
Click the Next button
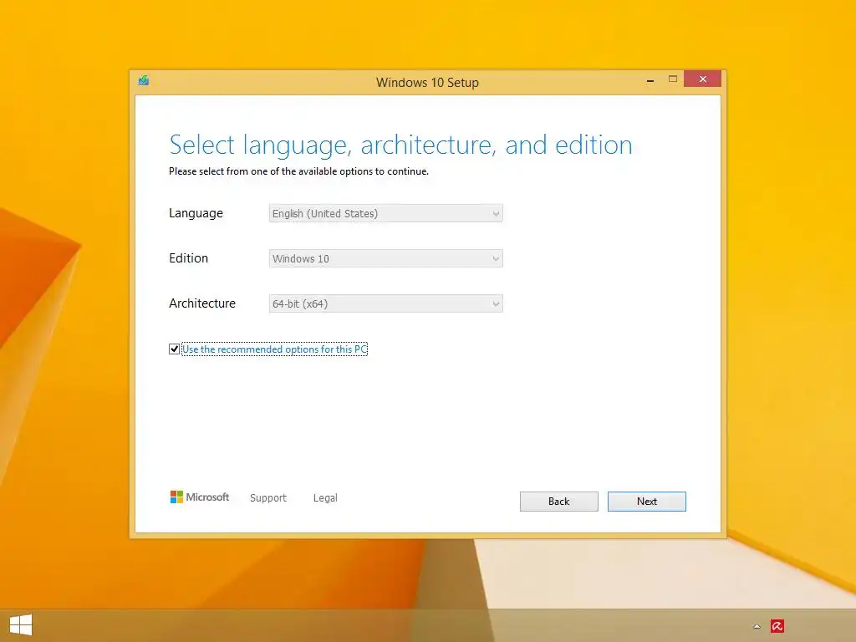pyautogui.click(x=647, y=502)
